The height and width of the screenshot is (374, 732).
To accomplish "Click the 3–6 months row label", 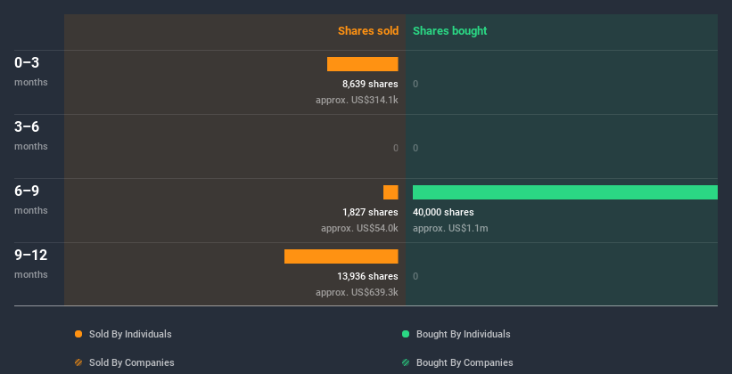I will 31,135.
